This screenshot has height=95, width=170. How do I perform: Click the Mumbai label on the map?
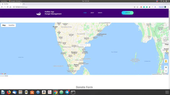click(55, 27)
